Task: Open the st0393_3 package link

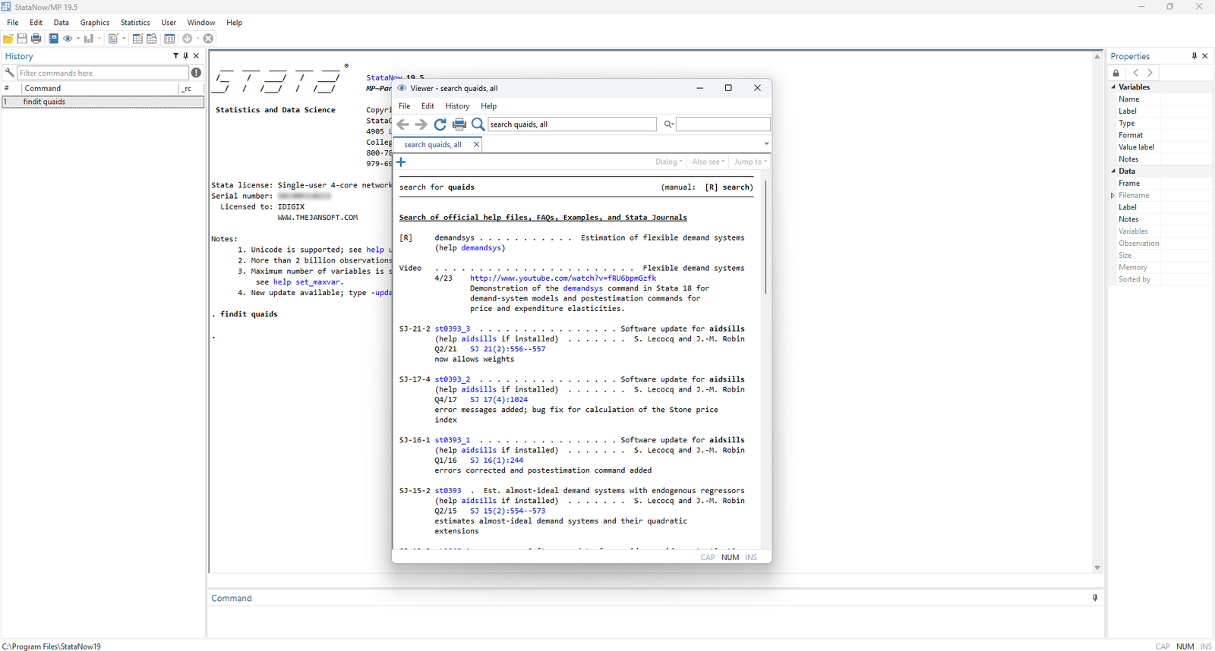Action: (453, 329)
